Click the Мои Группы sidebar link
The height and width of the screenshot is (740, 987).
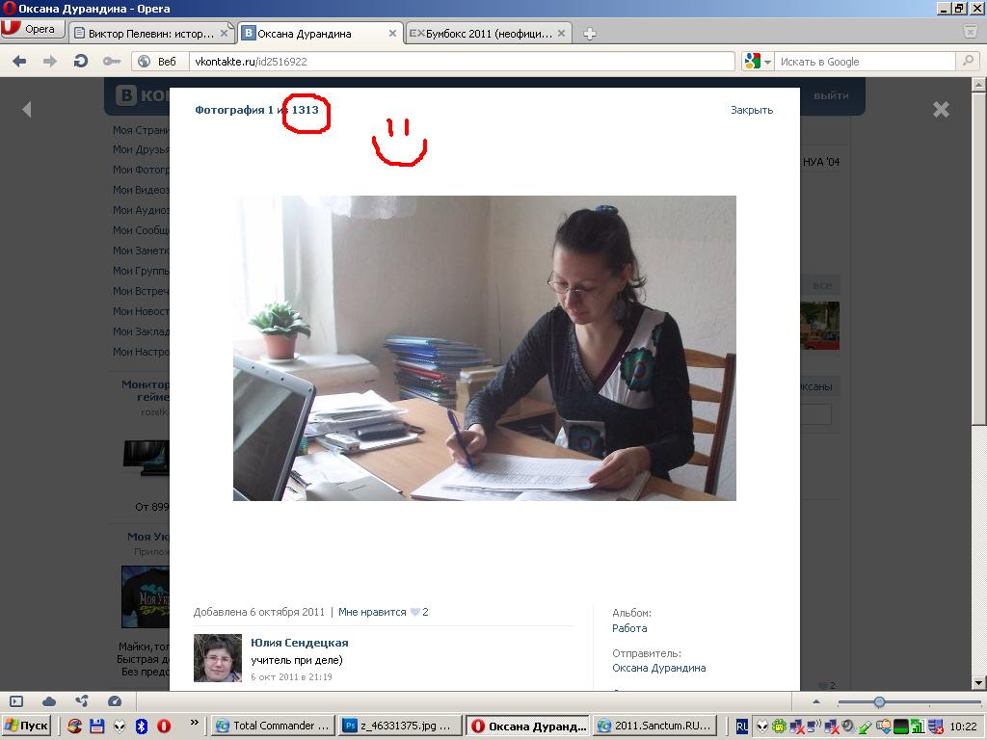coord(141,271)
